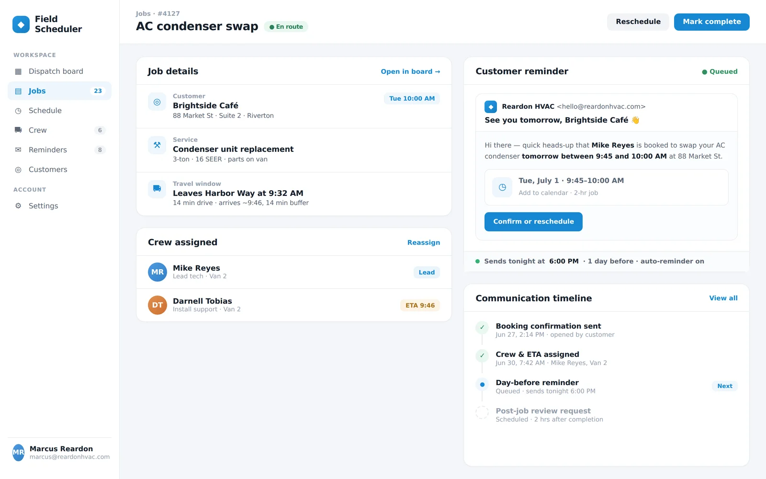Click the Travel window truck icon
766x479 pixels.
[157, 189]
